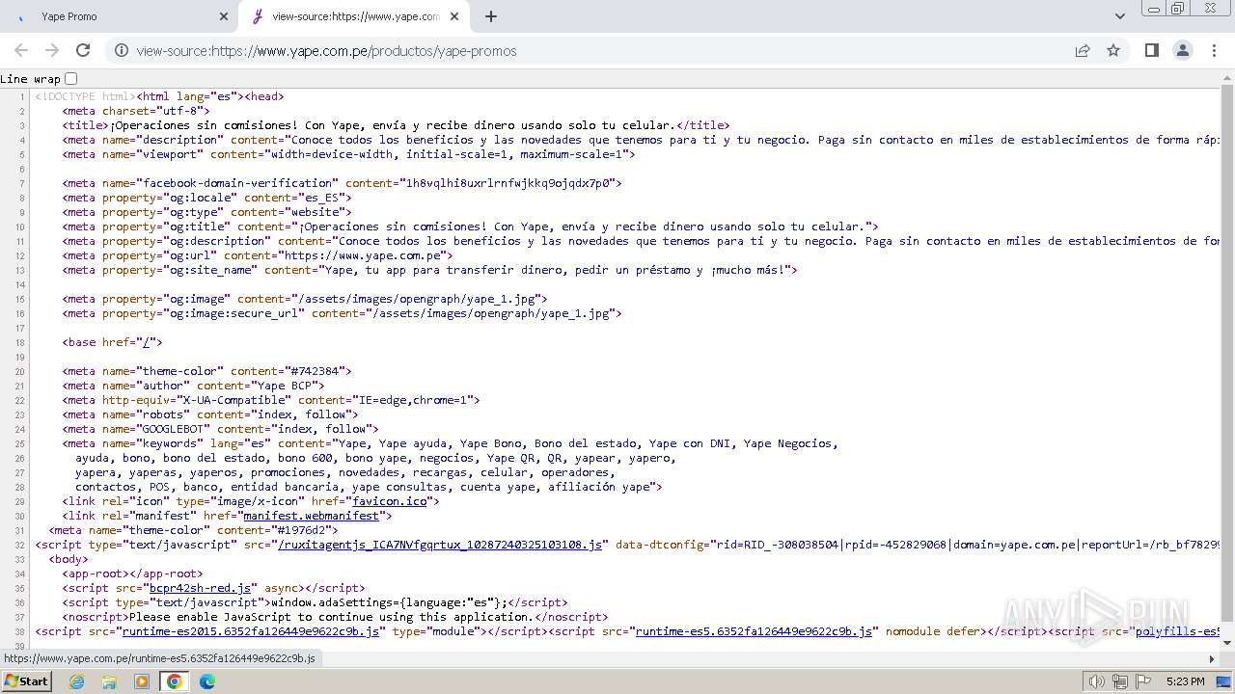Click the theme-color #742384 meta line
The image size is (1235, 694).
pyautogui.click(x=206, y=371)
